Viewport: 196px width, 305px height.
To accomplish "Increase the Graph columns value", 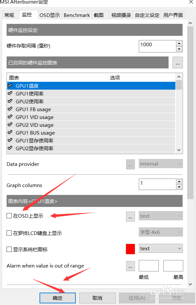I will (179, 182).
